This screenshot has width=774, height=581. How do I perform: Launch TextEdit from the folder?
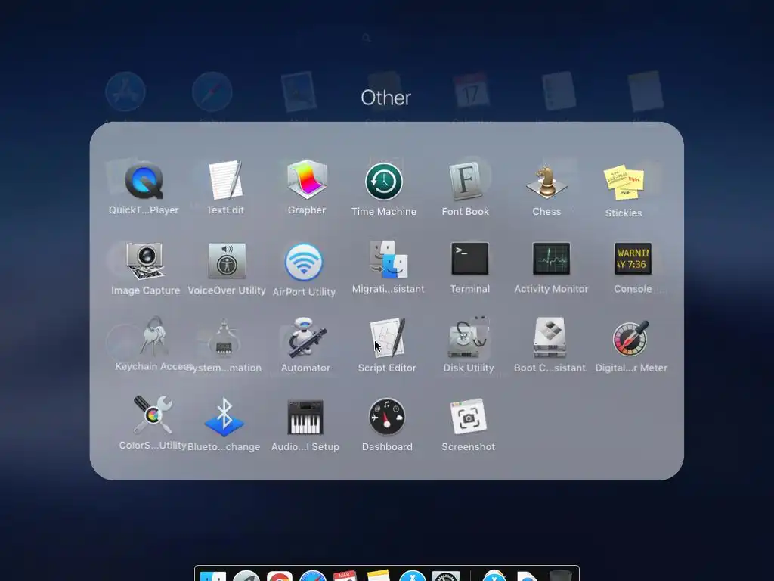225,180
